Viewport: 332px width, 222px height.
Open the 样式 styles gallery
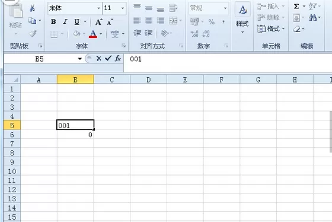pyautogui.click(x=242, y=18)
